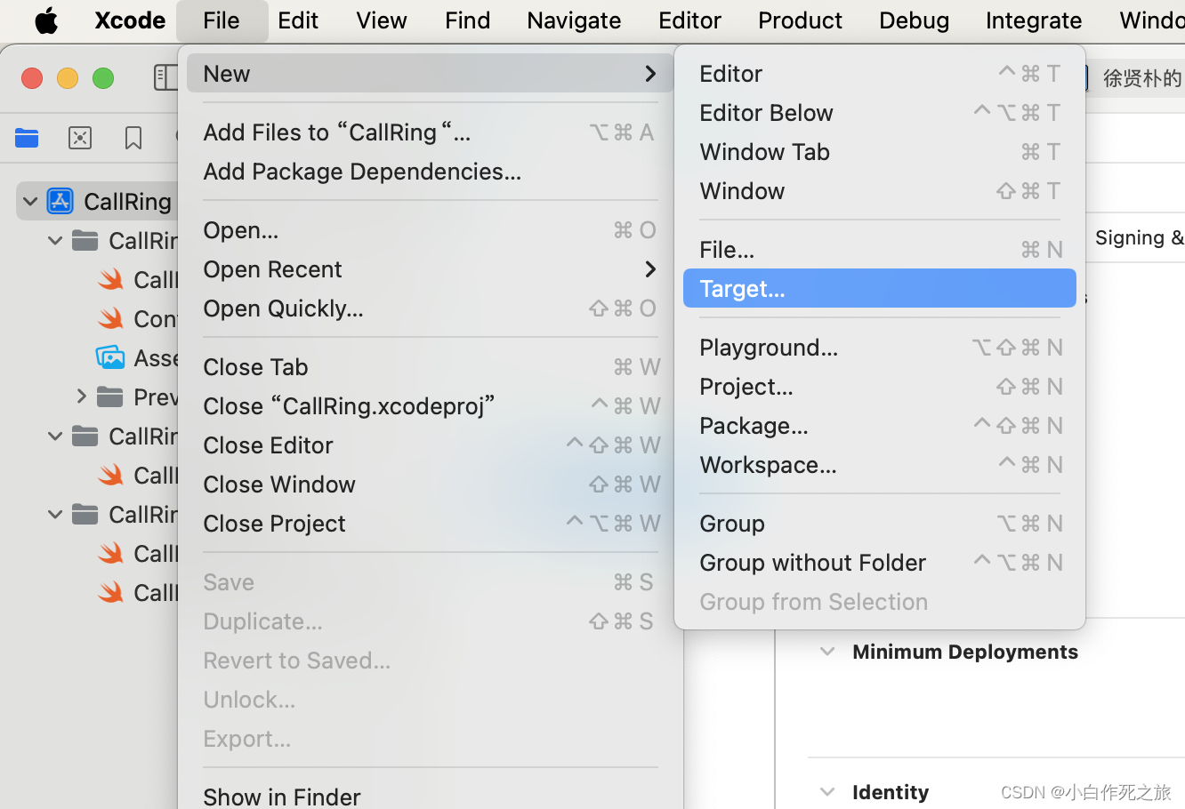The width and height of the screenshot is (1185, 809).
Task: Open the Integrate menu
Action: 1034,20
